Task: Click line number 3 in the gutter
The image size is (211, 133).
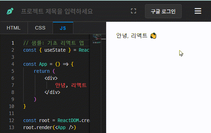Action: pyautogui.click(x=13, y=57)
